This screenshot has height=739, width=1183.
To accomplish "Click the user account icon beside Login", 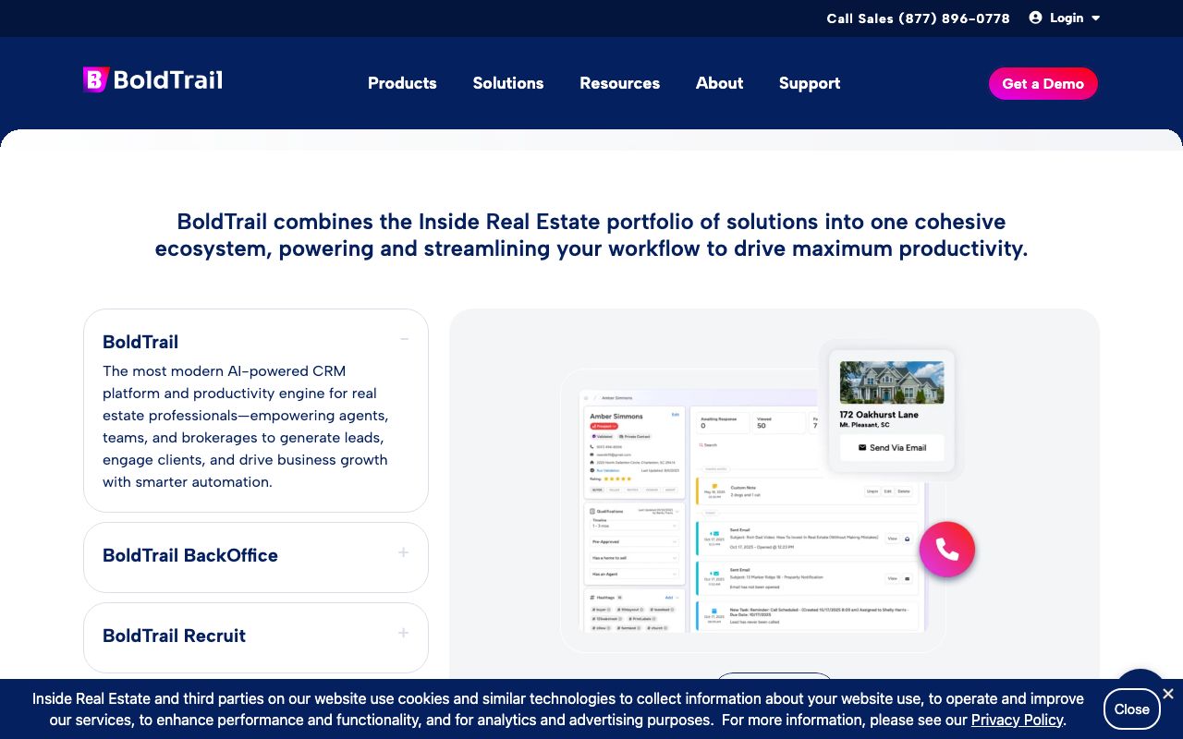I will 1035,18.
